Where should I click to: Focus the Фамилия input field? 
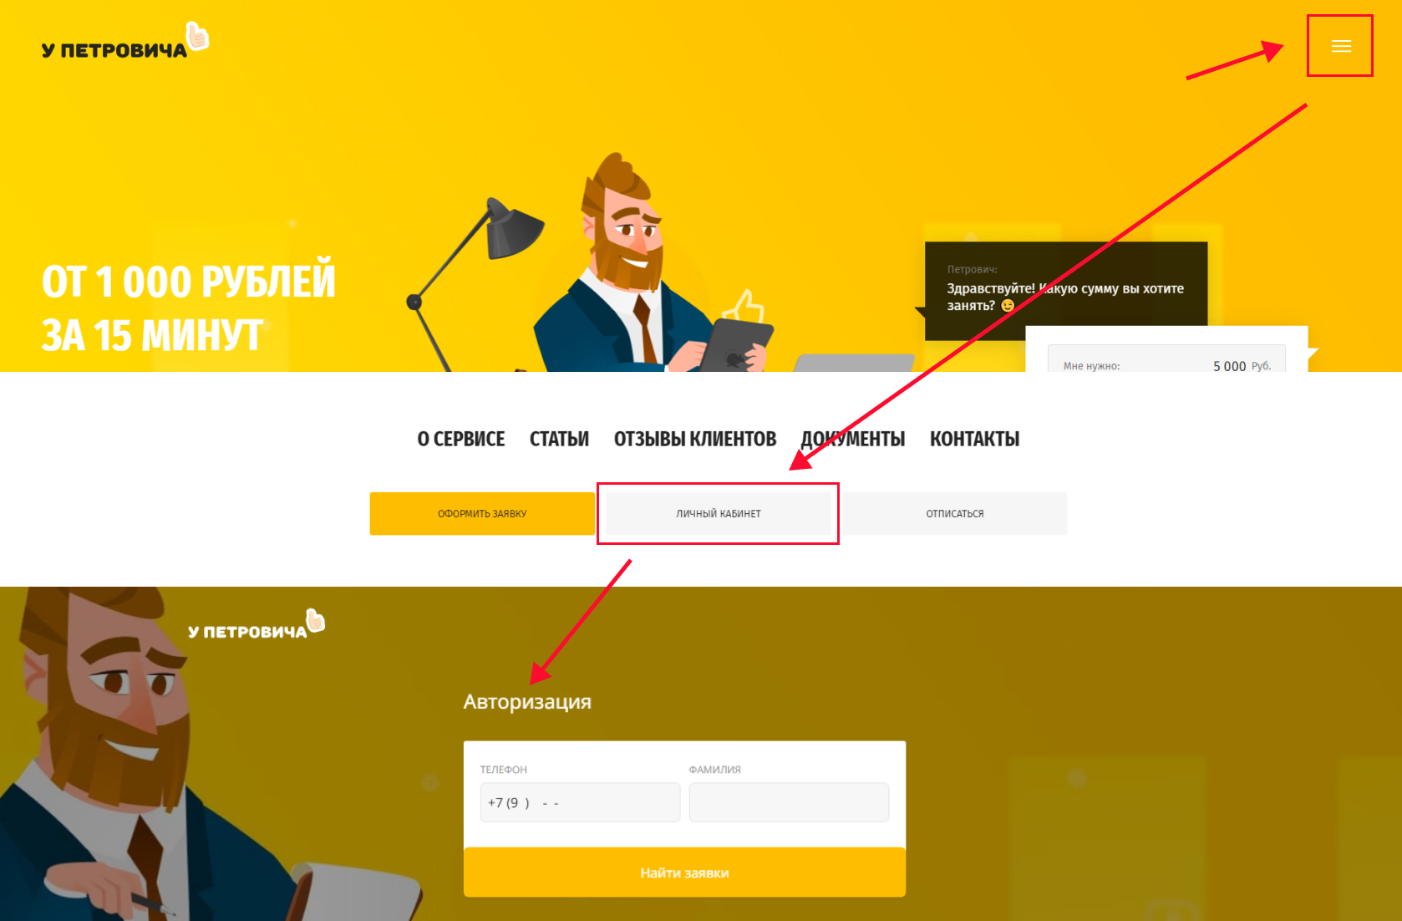pos(789,802)
